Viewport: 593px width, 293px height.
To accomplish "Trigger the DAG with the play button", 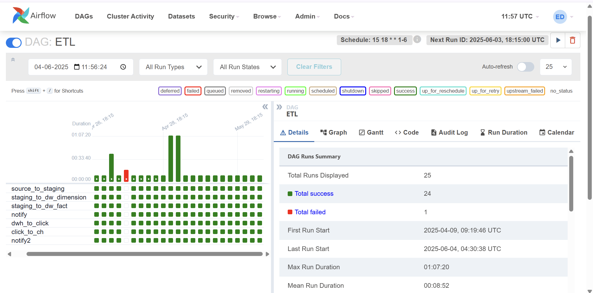I will click(x=558, y=40).
